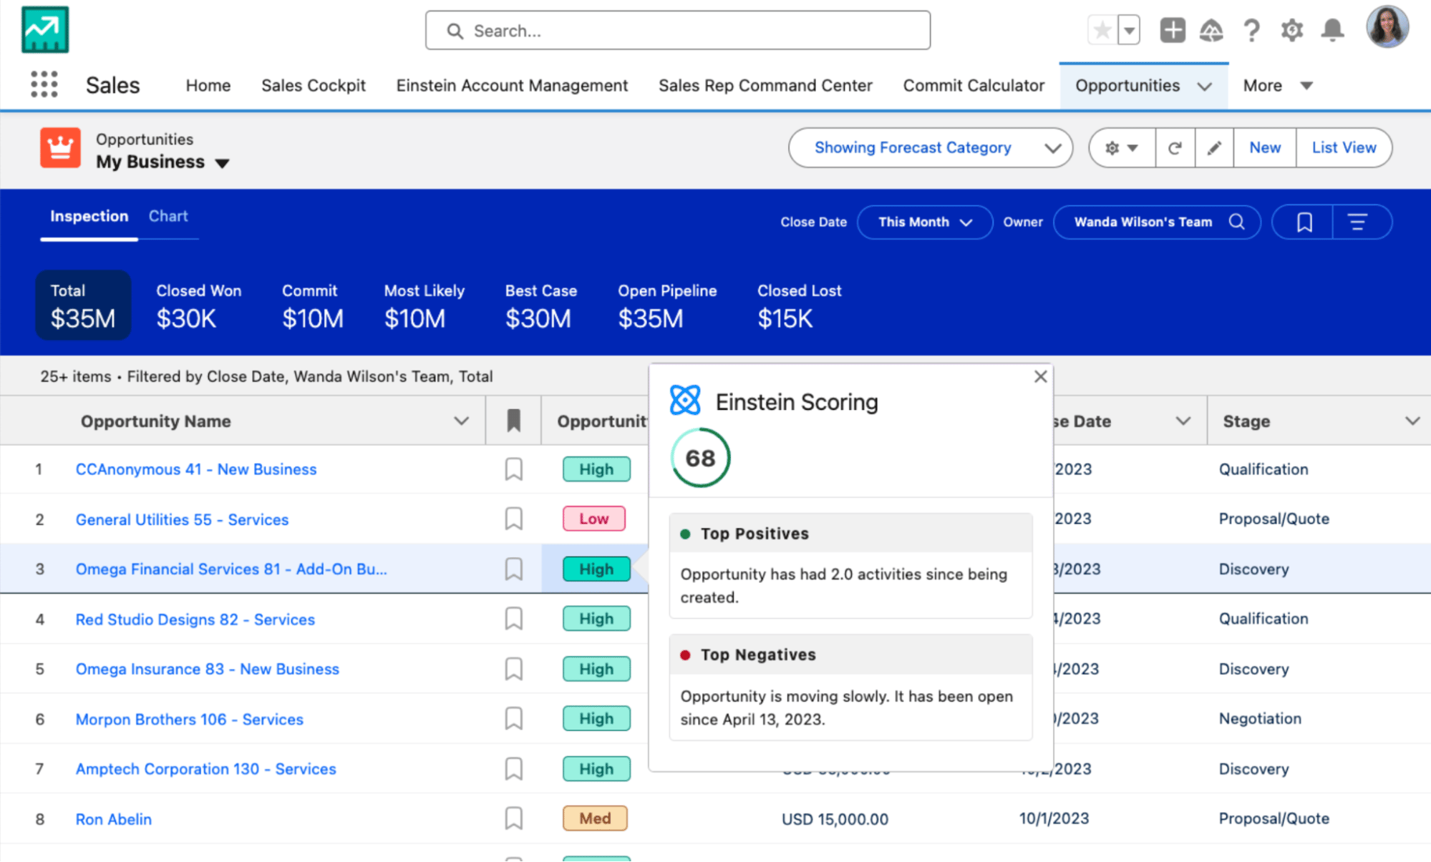Bookmark the General Utilities 55 row
Viewport: 1431px width, 862px height.
coord(513,519)
